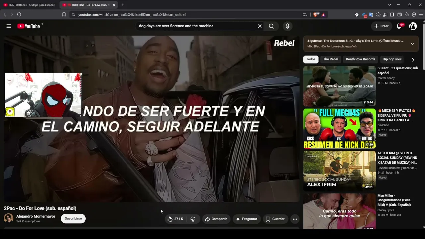Open the Resumen de Kick video thumbnail
Screen dimensions: 425x239
(x=339, y=128)
